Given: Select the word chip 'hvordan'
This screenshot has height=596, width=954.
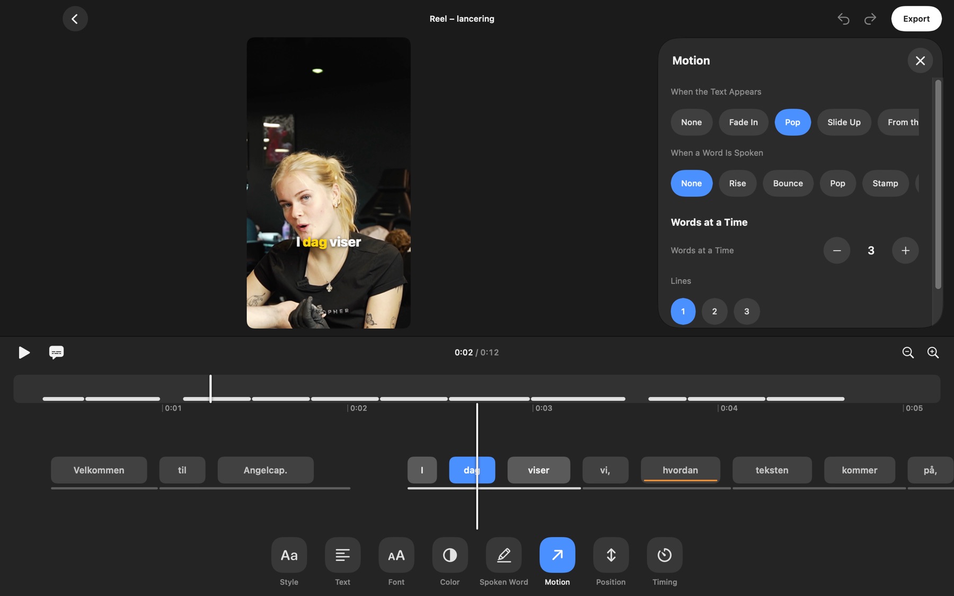Looking at the screenshot, I should pos(680,470).
